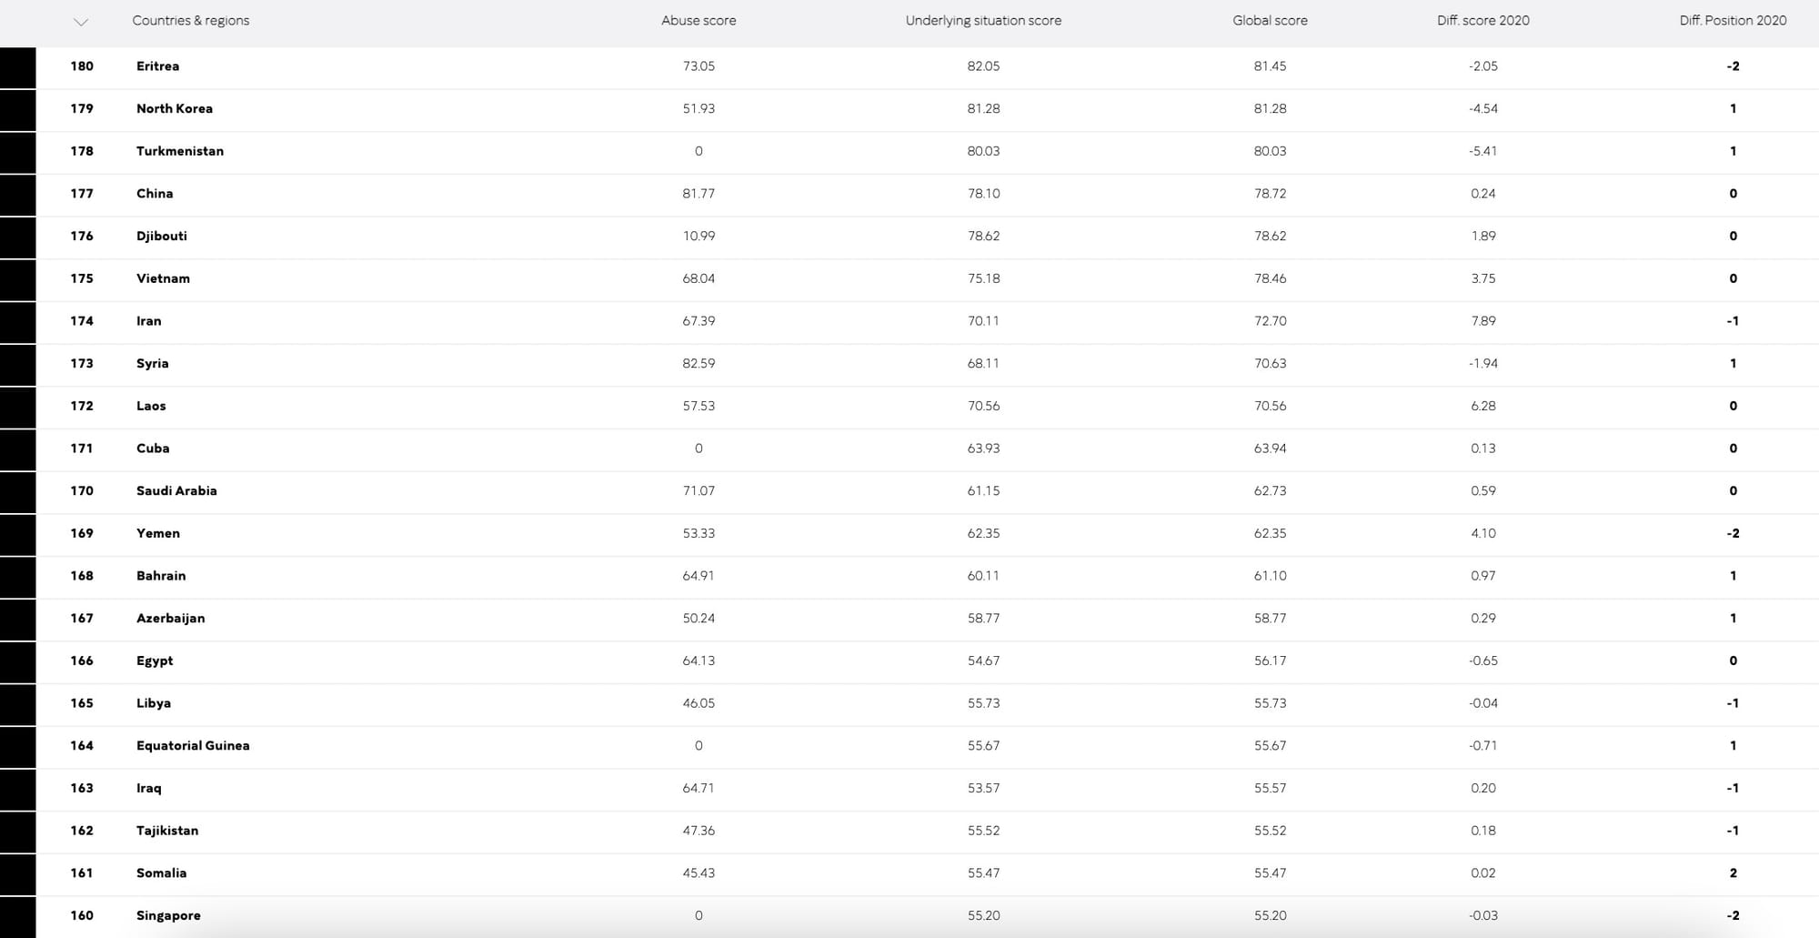
Task: Click Iran's global score 72.70
Action: [1270, 321]
